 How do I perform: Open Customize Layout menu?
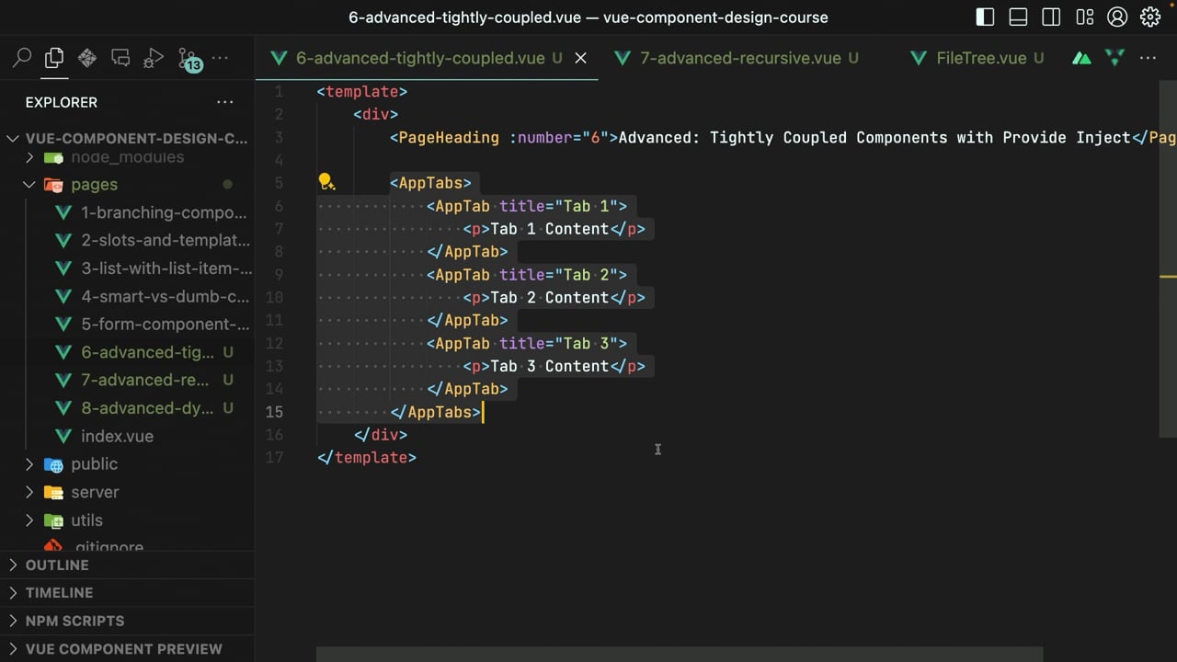click(x=1084, y=17)
